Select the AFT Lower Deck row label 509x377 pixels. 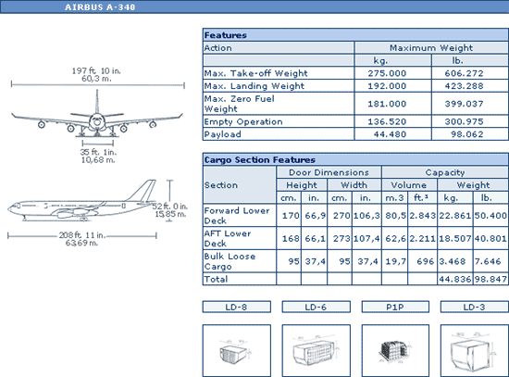[x=228, y=239]
